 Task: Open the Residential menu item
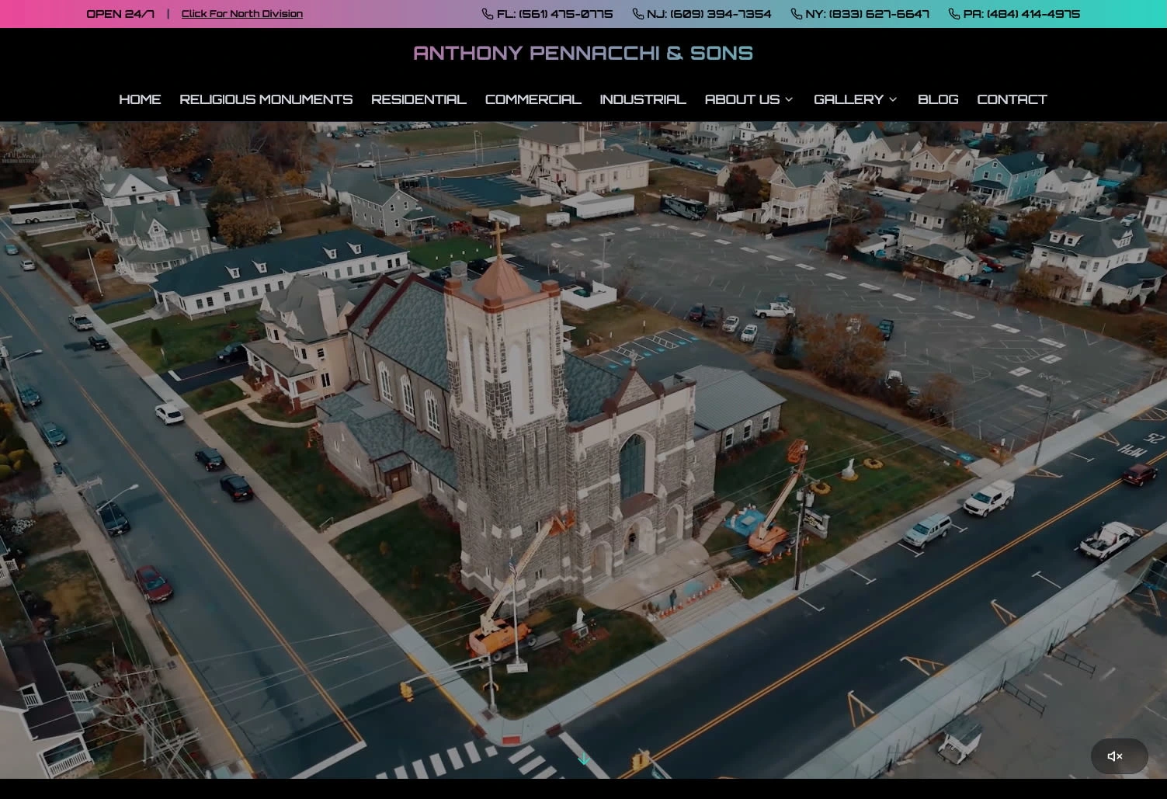pyautogui.click(x=419, y=99)
